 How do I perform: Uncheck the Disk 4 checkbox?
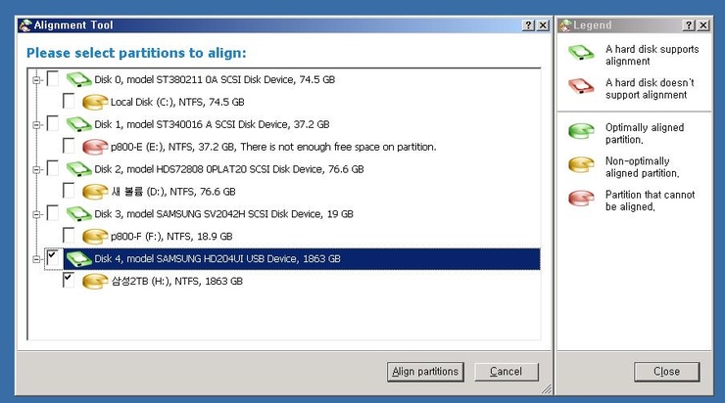point(53,258)
